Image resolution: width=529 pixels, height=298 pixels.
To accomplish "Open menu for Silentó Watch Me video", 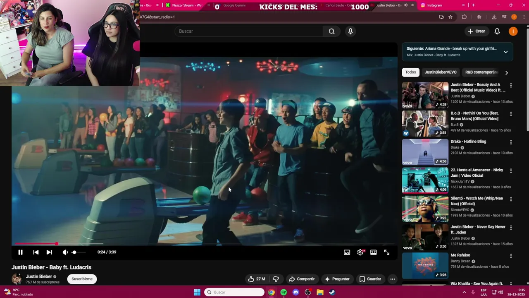I will 511,199.
